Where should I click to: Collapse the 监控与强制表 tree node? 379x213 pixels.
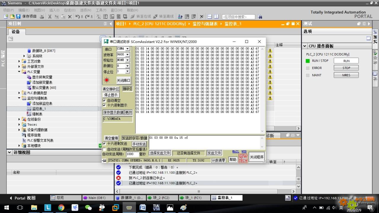(20, 98)
